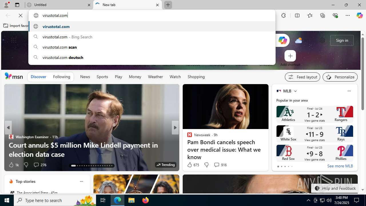Switch to the Untitled tab
This screenshot has height=206, width=366.
point(59,5)
